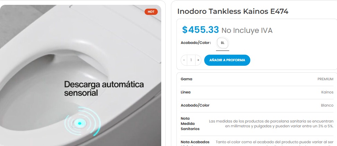Select the Kainos line value
This screenshot has height=146, width=337.
(327, 92)
